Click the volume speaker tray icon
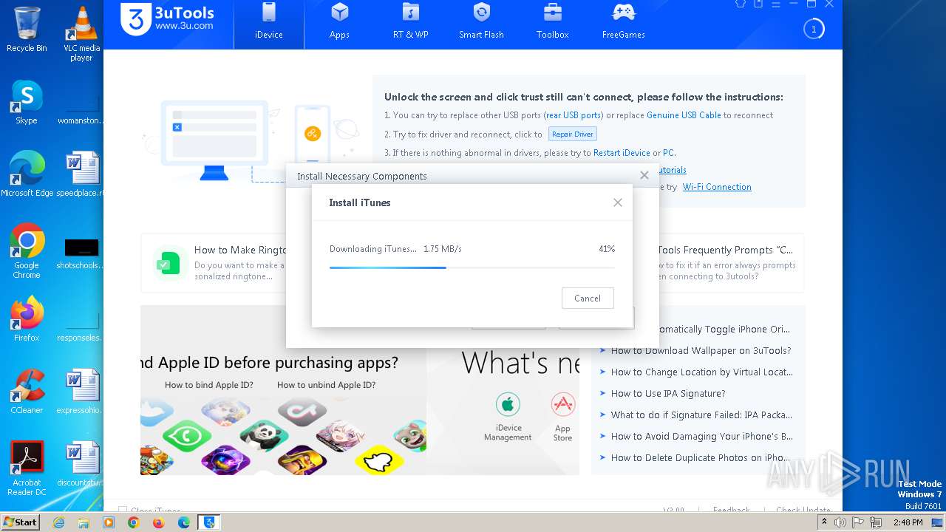Viewport: 946px width, 532px height. pos(840,522)
